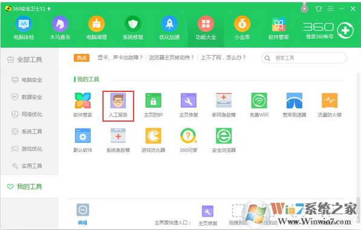This screenshot has height=230, width=361.
Task: Click 主页修复 shortcut in bottom bar
Action: point(207,215)
